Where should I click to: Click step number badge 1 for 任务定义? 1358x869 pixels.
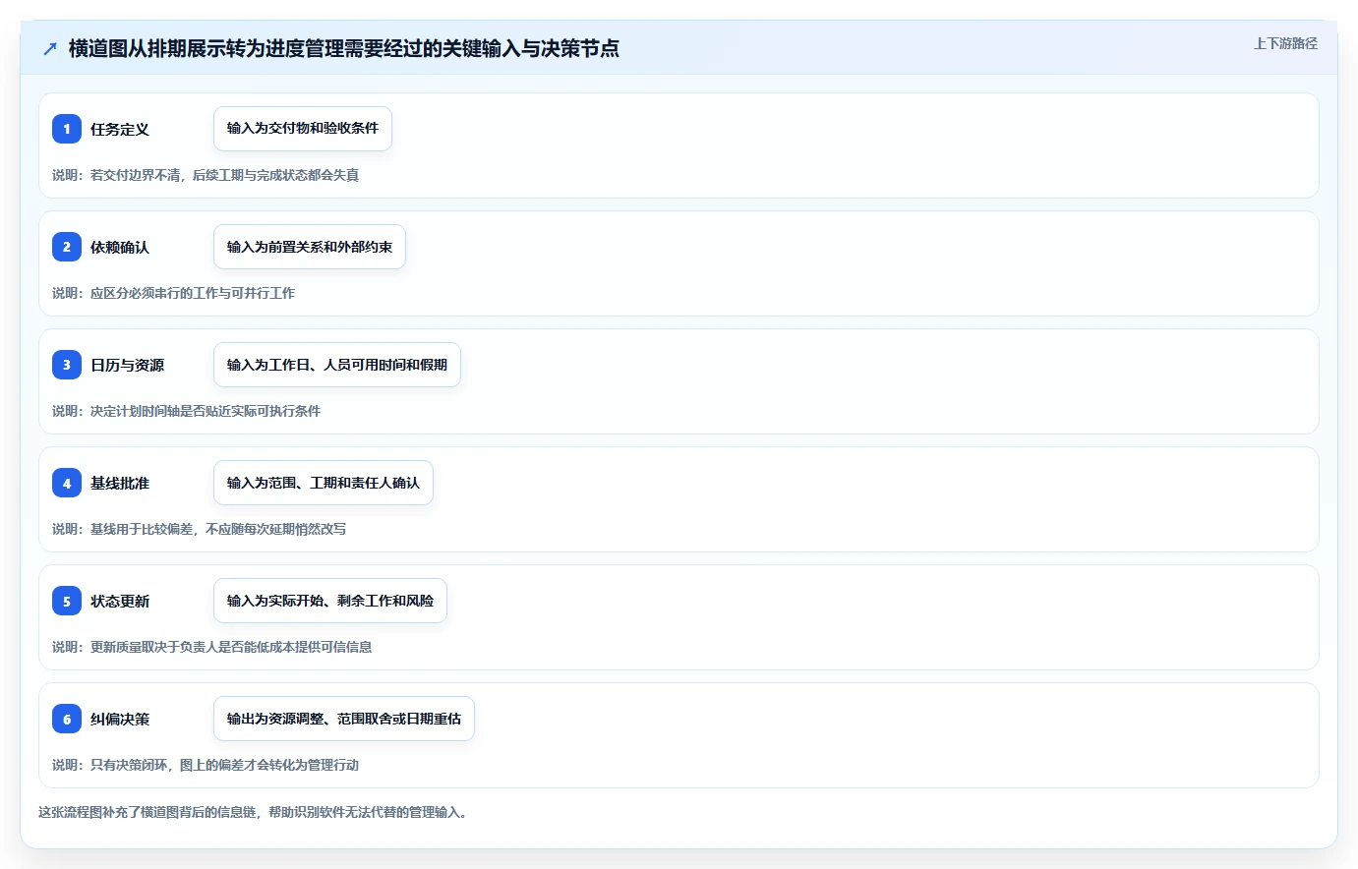point(67,129)
